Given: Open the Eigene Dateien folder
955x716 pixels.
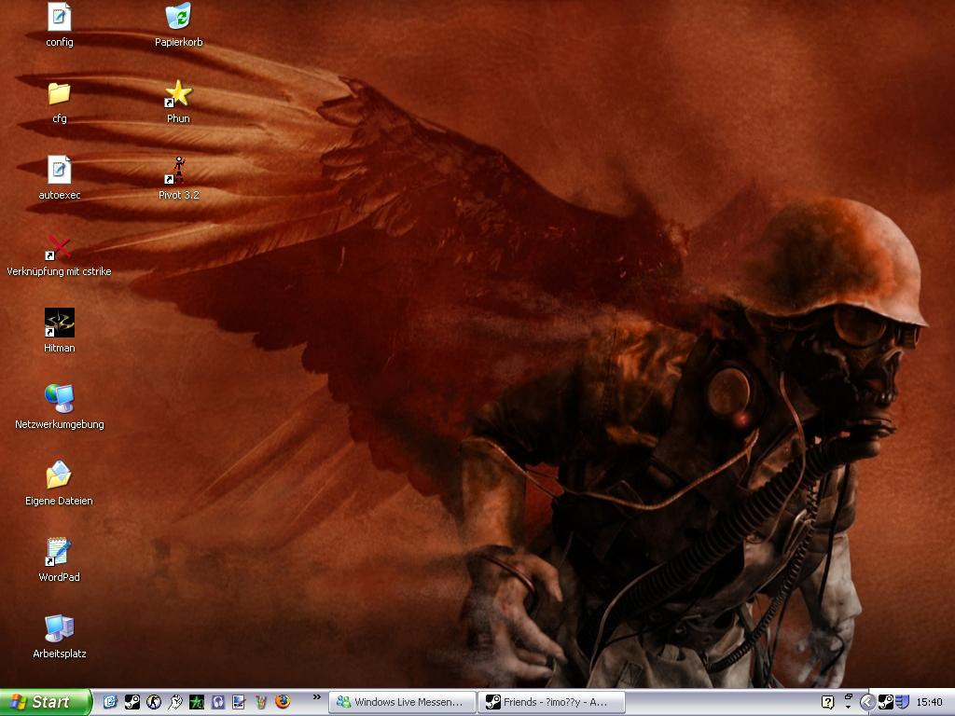Looking at the screenshot, I should pos(59,484).
